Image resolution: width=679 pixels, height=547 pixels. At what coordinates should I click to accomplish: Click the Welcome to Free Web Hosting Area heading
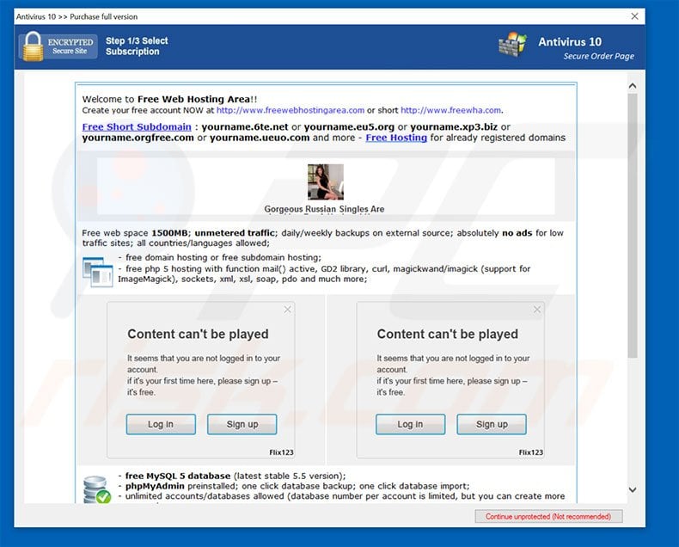coord(169,99)
